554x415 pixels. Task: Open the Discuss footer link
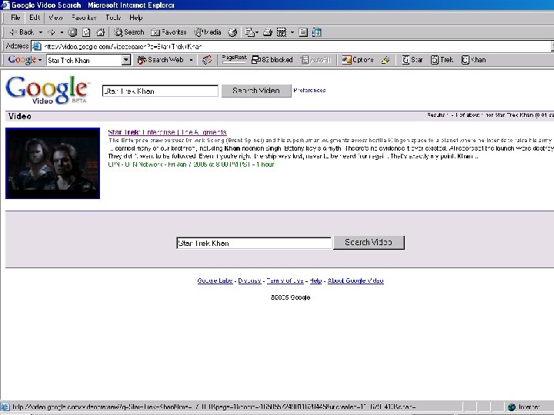[249, 281]
